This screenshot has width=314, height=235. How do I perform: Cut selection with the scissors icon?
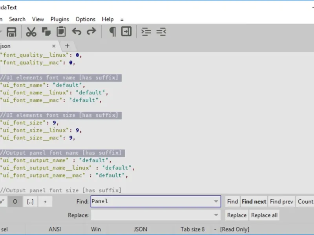click(31, 32)
